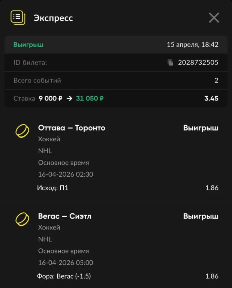The width and height of the screenshot is (232, 288).
Task: Click the 31 050 ₽ payout amount
Action: pyautogui.click(x=90, y=99)
